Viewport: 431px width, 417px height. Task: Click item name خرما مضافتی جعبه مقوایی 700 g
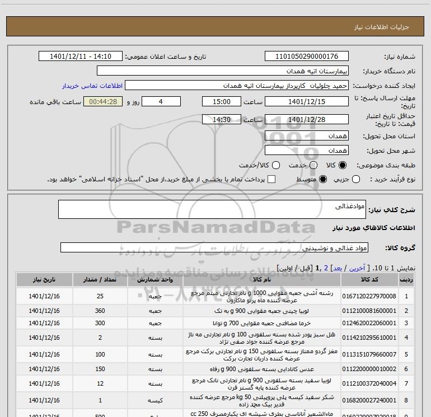pos(262,323)
